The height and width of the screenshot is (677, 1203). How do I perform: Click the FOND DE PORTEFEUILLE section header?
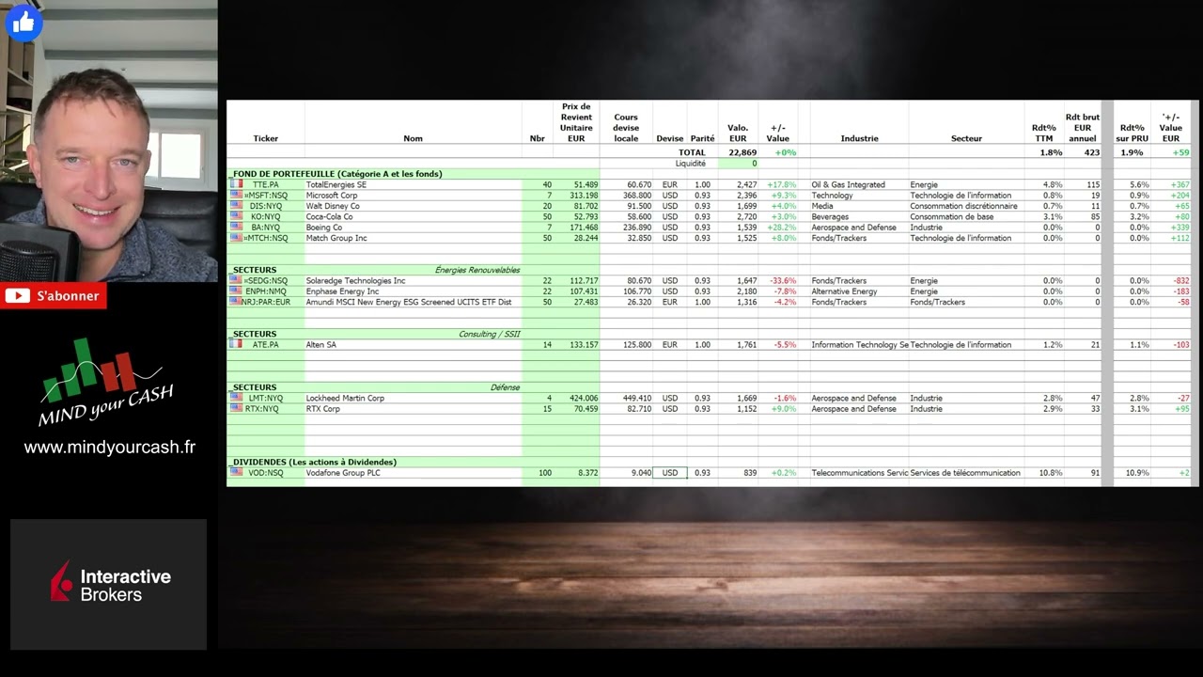coord(336,174)
